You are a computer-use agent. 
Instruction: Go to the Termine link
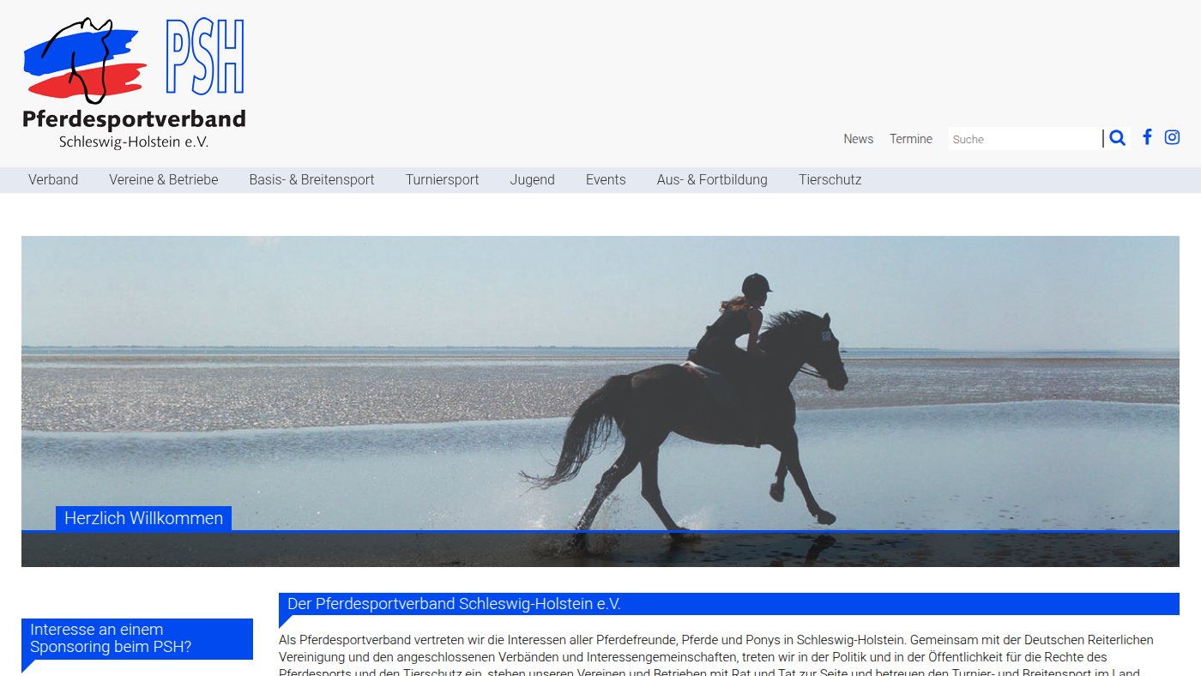(911, 139)
